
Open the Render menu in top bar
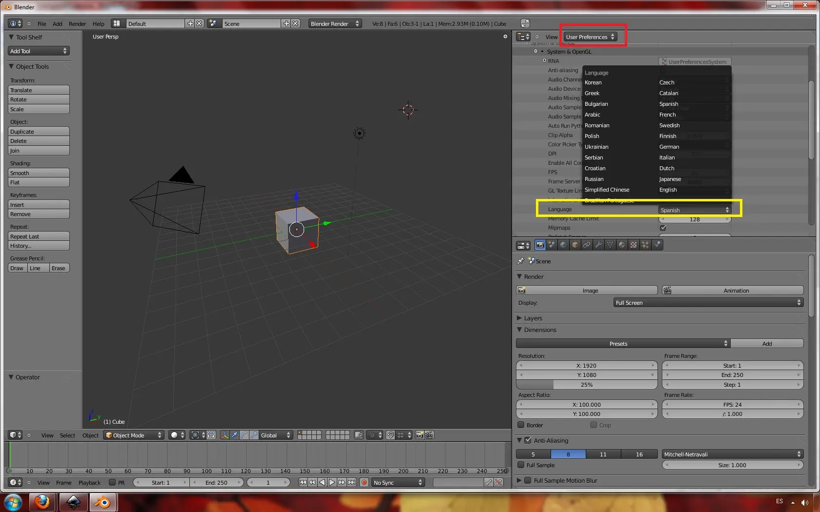tap(77, 23)
